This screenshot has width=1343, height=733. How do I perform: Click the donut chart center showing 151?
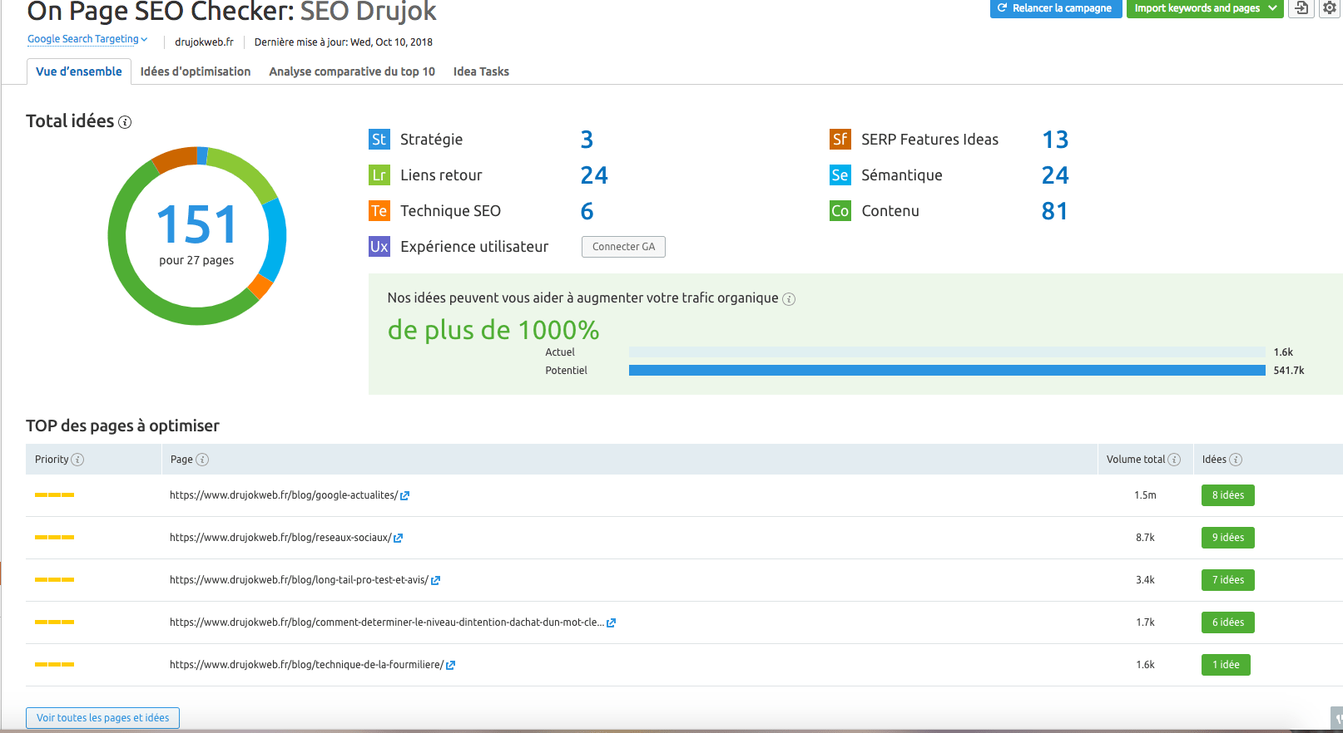click(197, 224)
